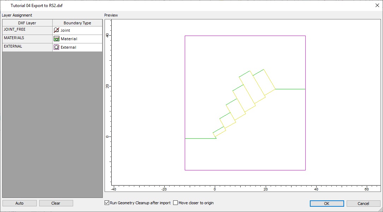The width and height of the screenshot is (383, 212).
Task: Click the DXF Layer column header
Action: (x=27, y=23)
